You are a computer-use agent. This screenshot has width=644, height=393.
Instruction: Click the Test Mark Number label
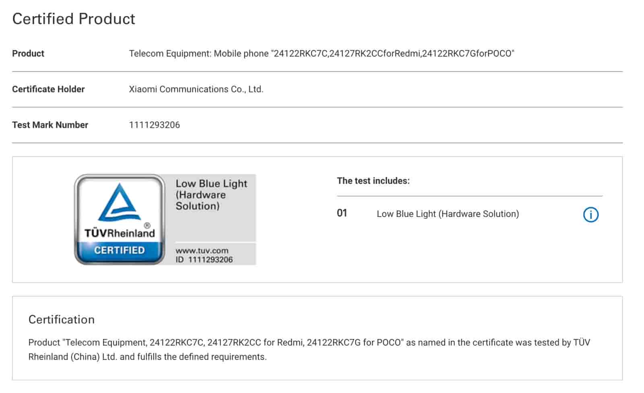pyautogui.click(x=50, y=125)
